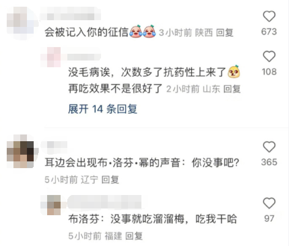The width and height of the screenshot is (289, 246).
Task: View the 辽宁 commenter's avatar profile
Action: point(22,151)
